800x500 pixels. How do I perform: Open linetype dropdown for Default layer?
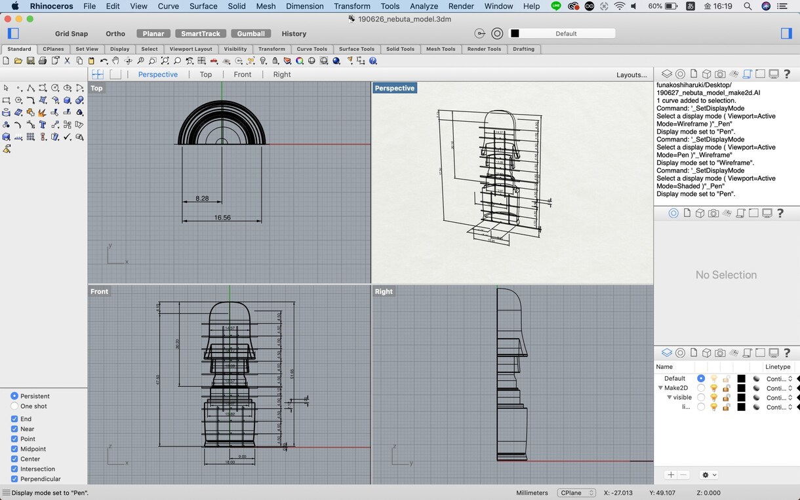click(780, 379)
